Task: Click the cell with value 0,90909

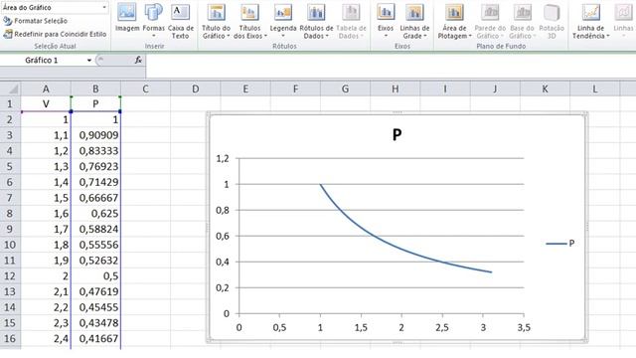Action: pos(95,135)
